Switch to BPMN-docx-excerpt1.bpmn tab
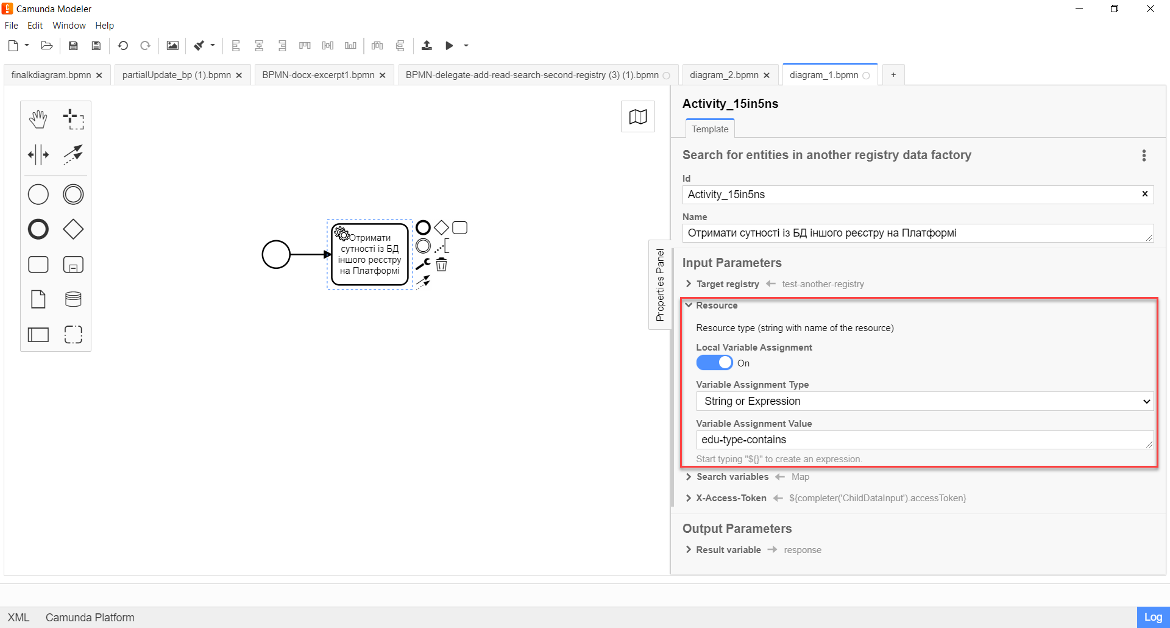1170x628 pixels. [318, 75]
